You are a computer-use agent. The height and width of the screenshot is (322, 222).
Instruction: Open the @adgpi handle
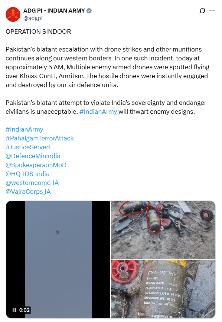click(x=33, y=18)
